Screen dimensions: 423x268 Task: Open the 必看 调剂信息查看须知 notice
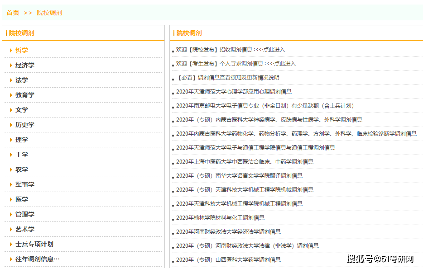227,78
